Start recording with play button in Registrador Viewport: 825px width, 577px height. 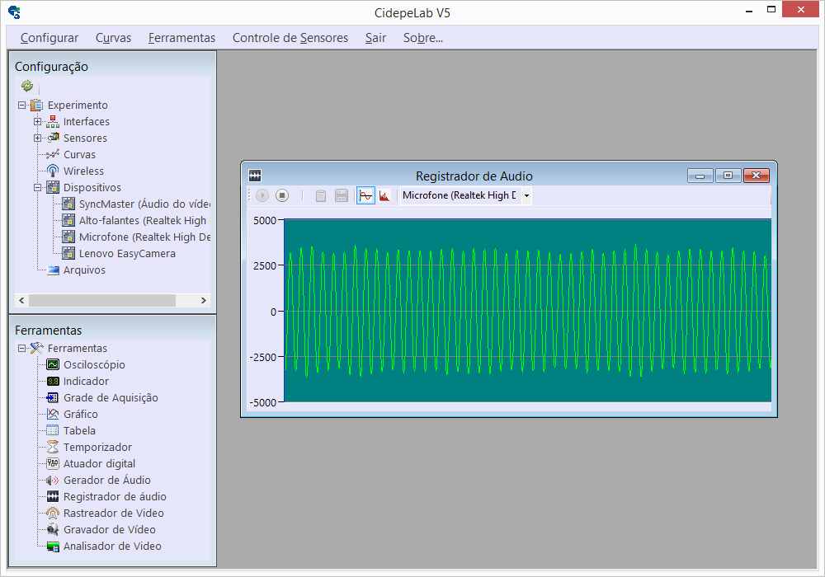262,195
